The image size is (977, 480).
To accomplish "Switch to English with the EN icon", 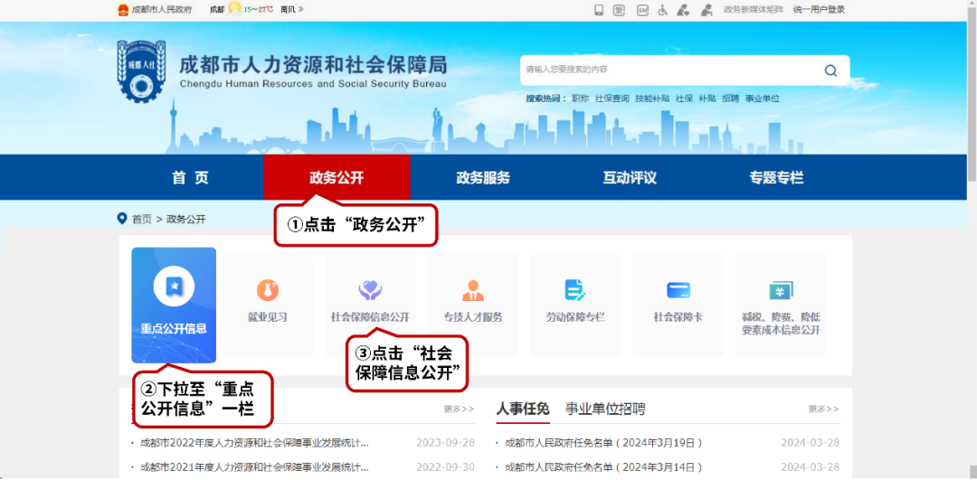I will coord(642,10).
